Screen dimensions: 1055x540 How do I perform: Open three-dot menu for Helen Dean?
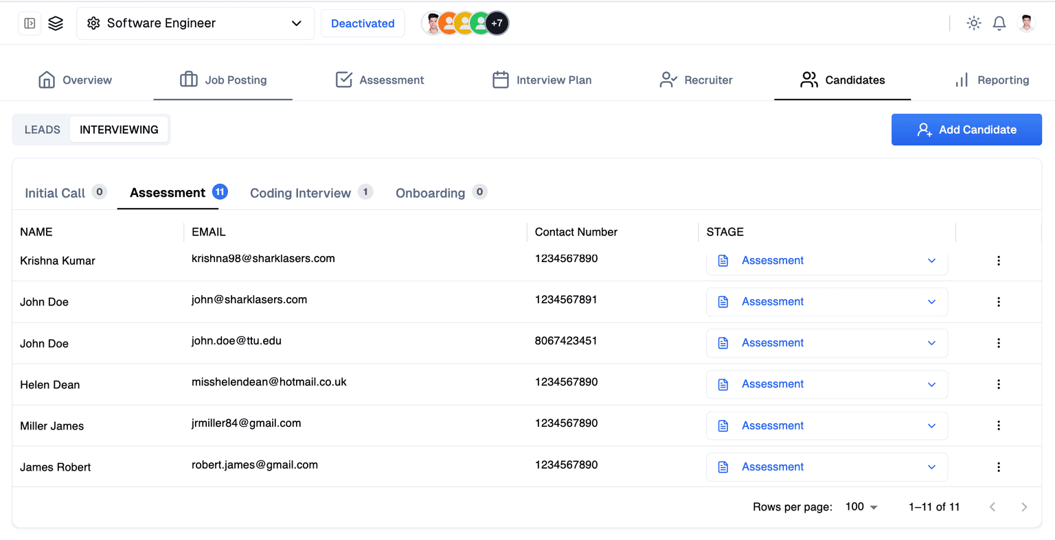coord(998,384)
